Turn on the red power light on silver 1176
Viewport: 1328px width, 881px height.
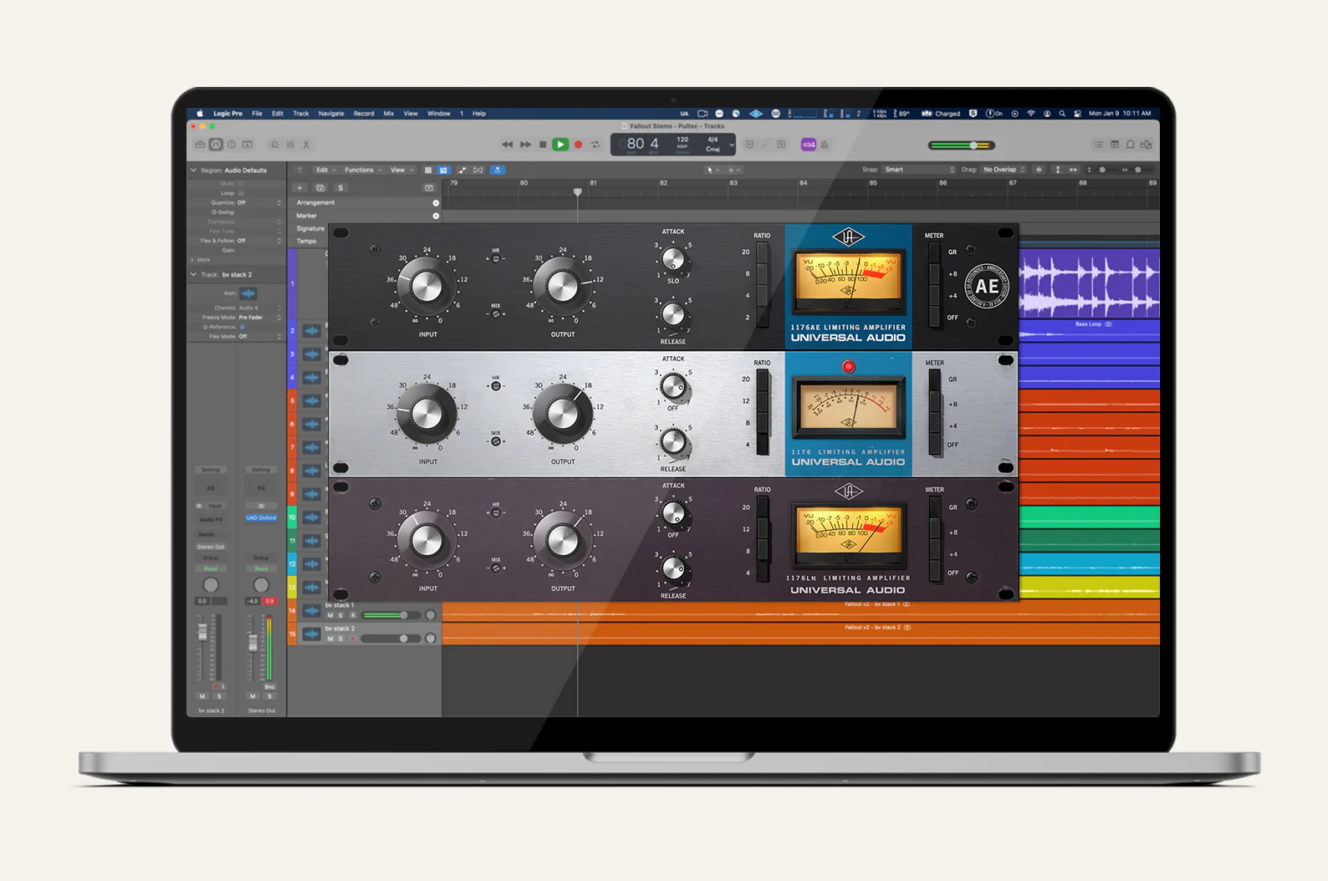coord(848,366)
